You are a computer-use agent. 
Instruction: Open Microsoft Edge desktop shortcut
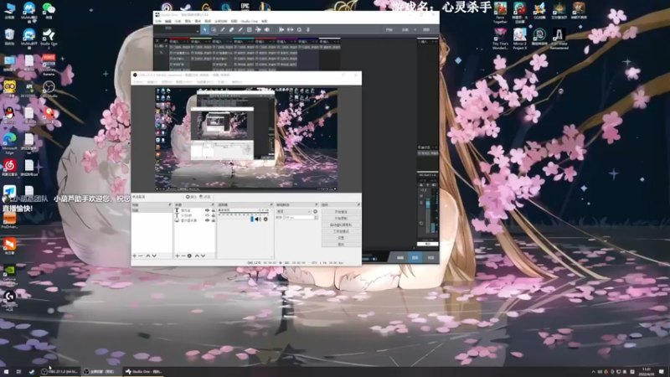(x=9, y=143)
